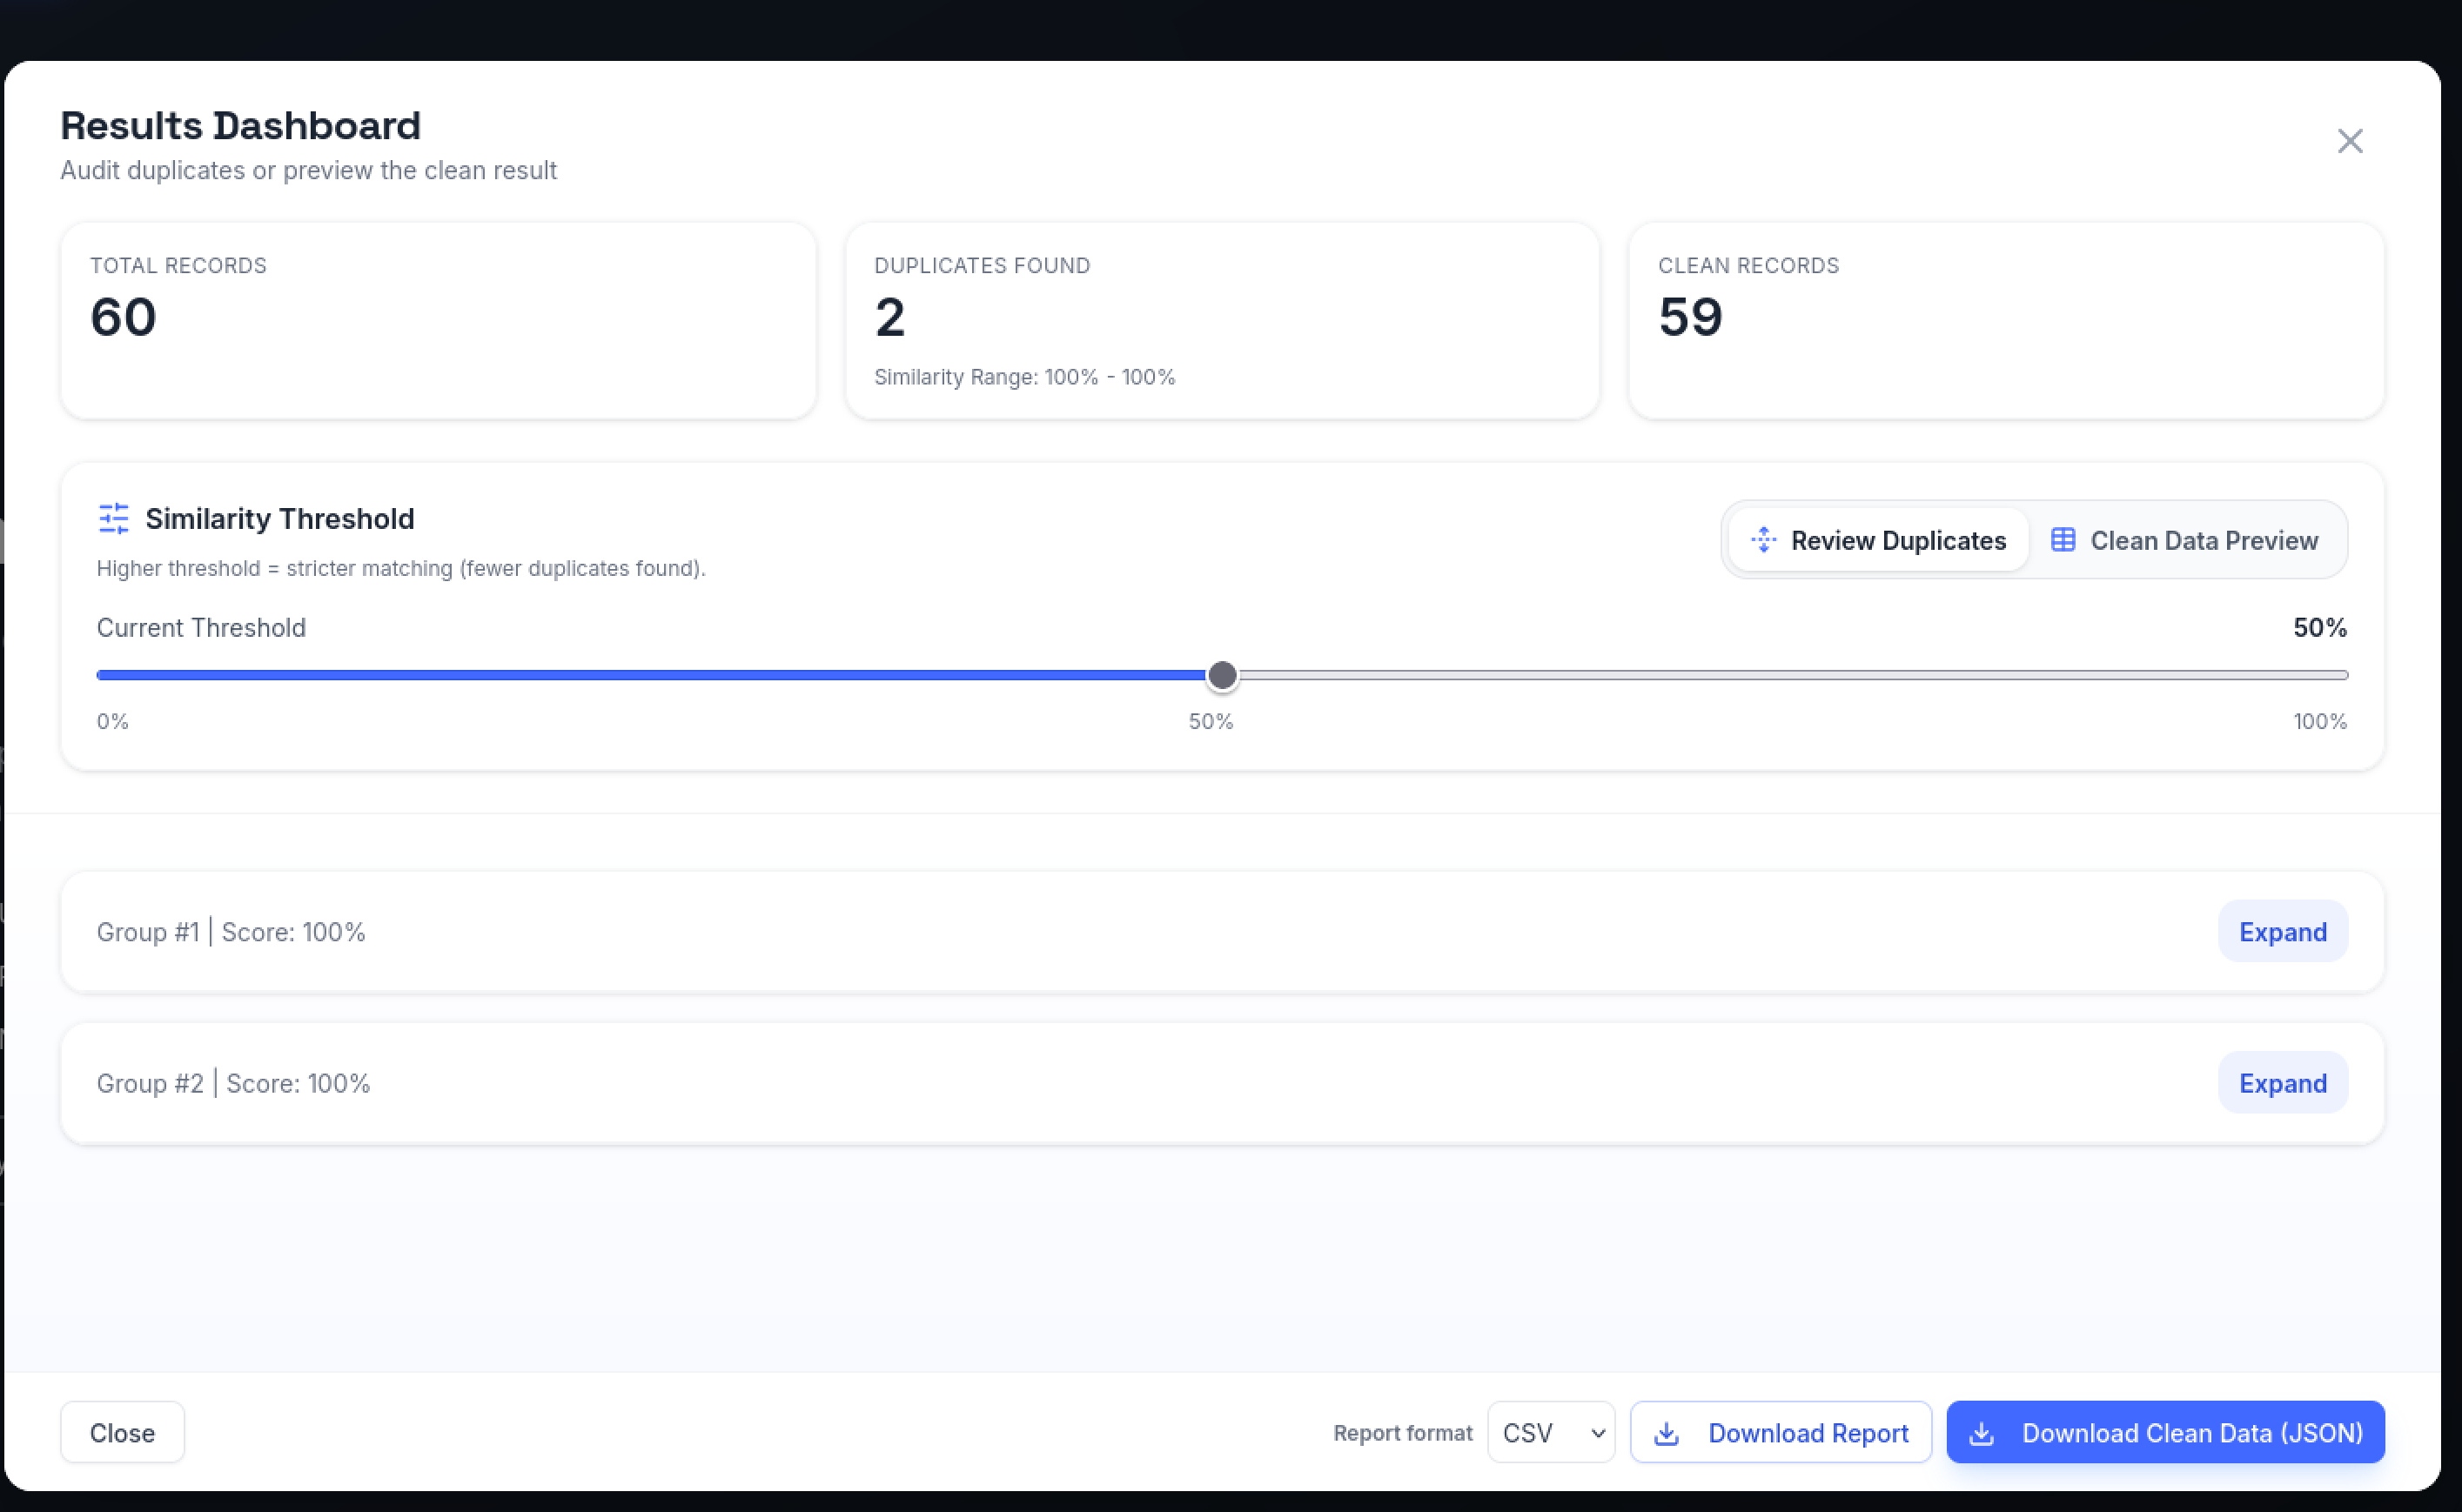Download the clean data as JSON
Image resolution: width=2462 pixels, height=1512 pixels.
[x=2163, y=1432]
